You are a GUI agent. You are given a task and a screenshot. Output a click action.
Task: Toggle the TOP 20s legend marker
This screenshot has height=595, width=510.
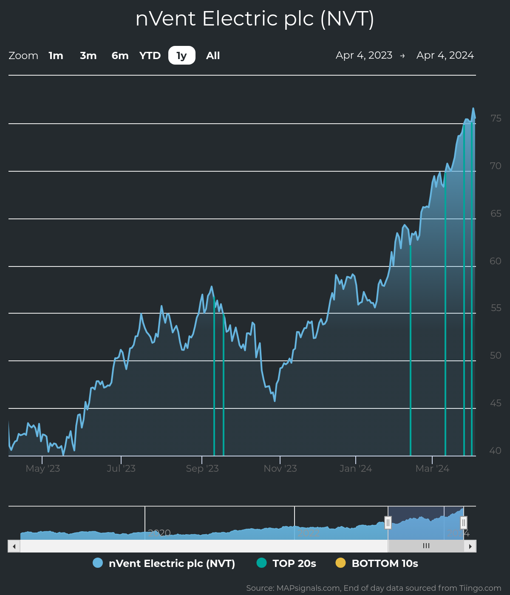click(x=262, y=563)
